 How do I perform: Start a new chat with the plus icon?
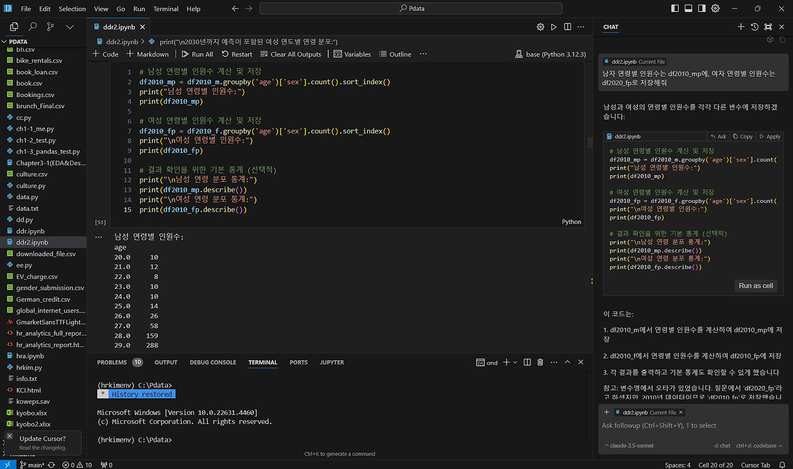pyautogui.click(x=741, y=27)
